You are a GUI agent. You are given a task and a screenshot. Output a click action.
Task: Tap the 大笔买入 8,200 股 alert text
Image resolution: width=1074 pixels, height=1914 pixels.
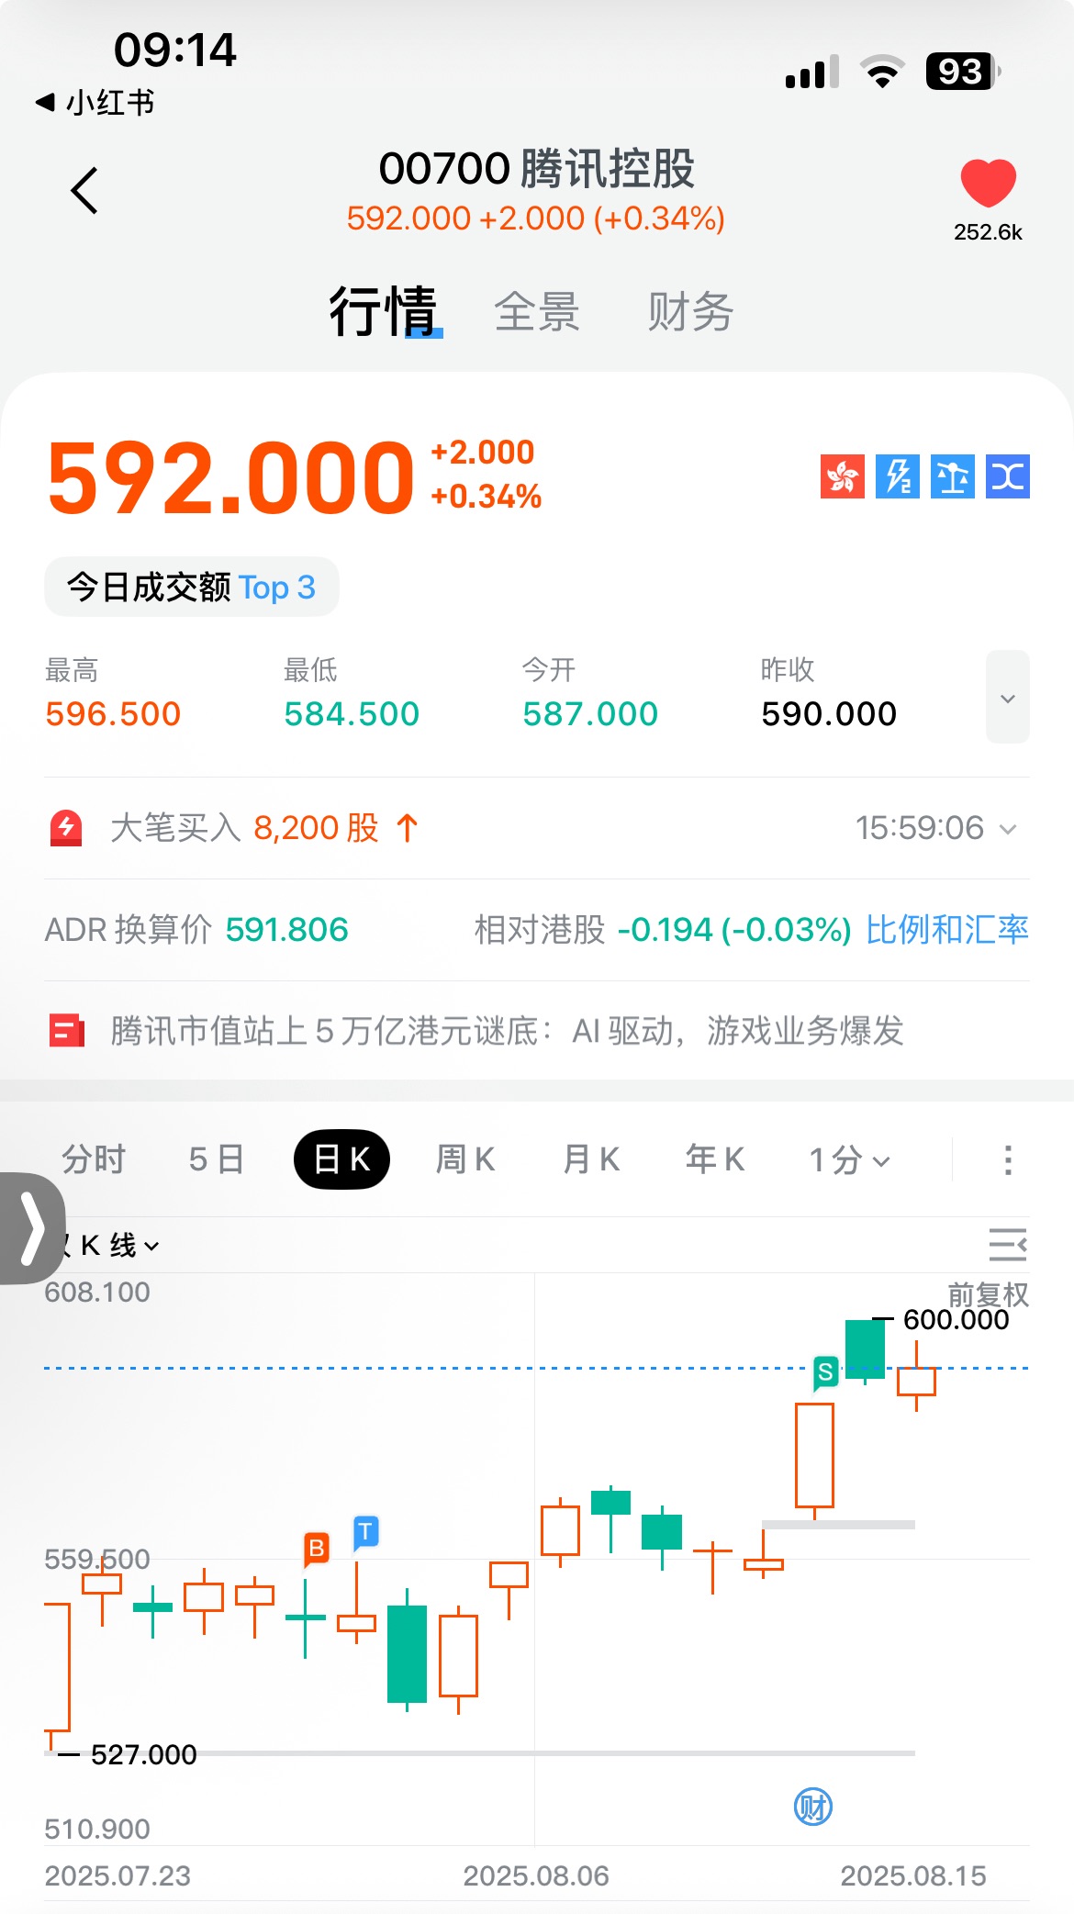[x=244, y=828]
